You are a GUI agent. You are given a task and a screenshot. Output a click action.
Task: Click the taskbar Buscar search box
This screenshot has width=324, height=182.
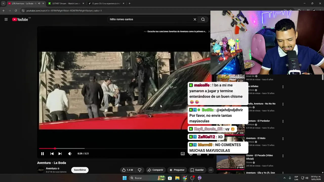click(148, 178)
